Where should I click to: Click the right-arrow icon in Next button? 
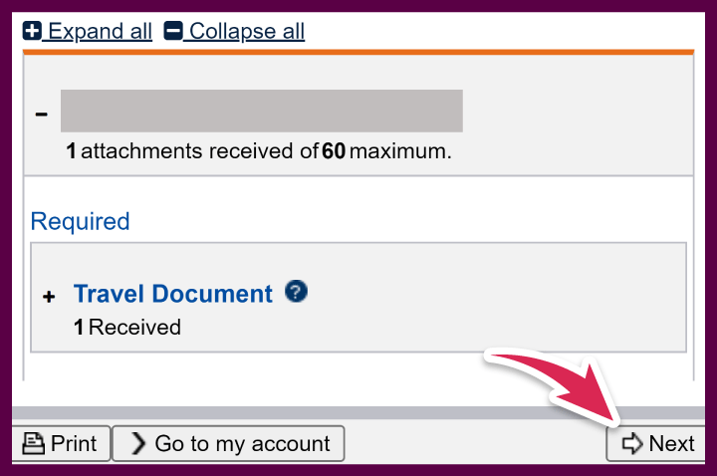631,444
